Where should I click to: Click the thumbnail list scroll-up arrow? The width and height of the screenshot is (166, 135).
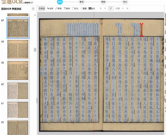(35, 15)
